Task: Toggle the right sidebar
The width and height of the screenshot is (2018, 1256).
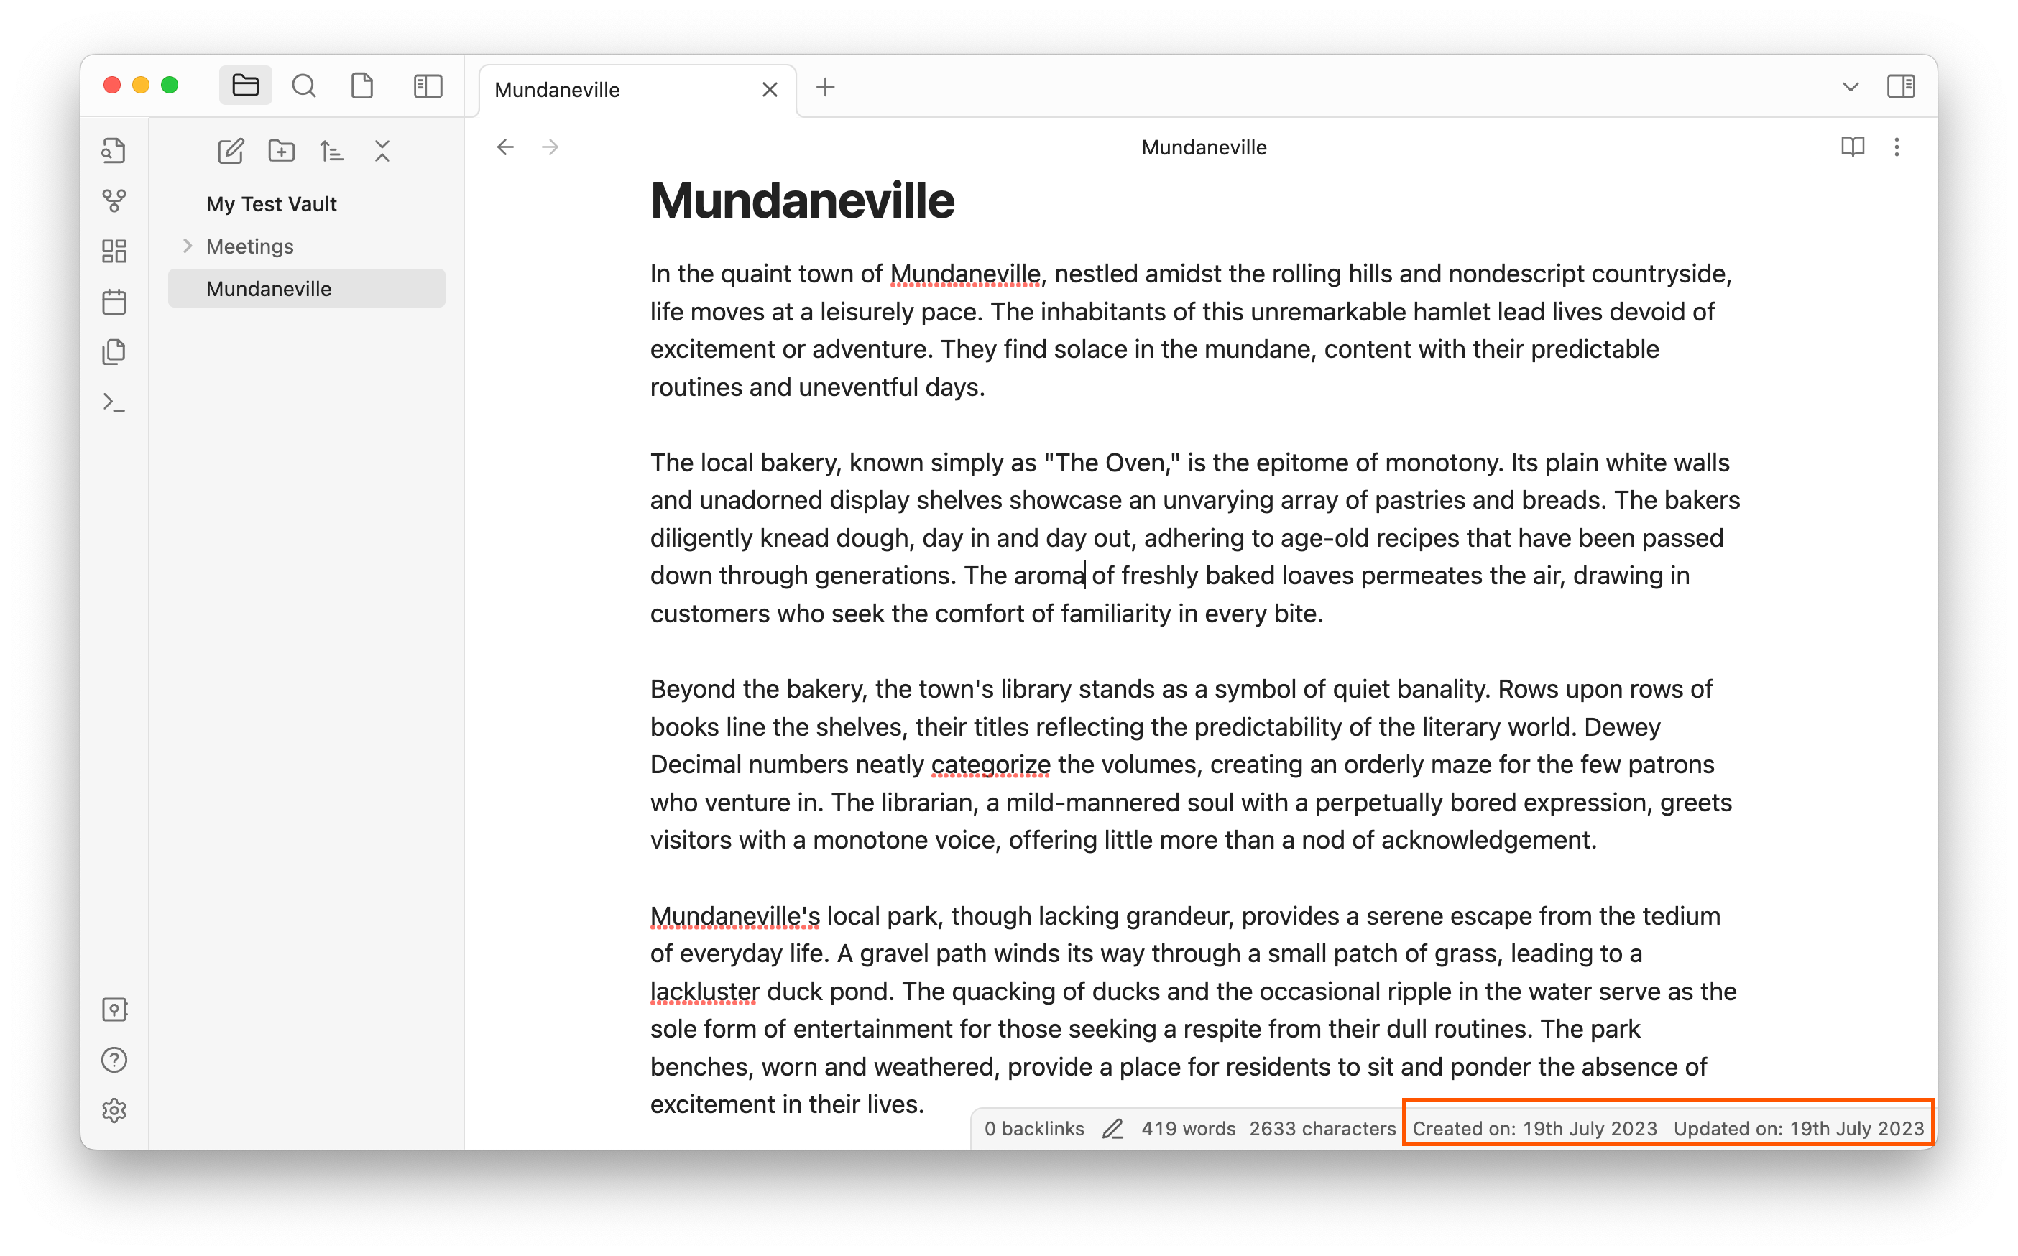Action: (x=1900, y=86)
